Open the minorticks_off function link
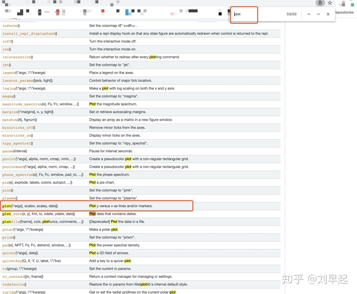The width and height of the screenshot is (357, 294). click(x=18, y=128)
